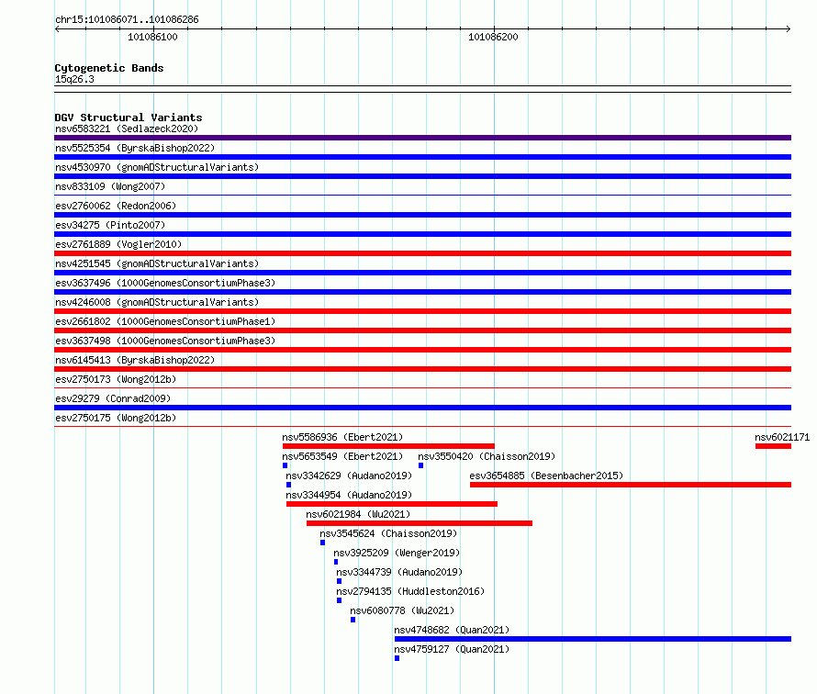817x694 pixels.
Task: Open esv2750175 (Wong2012b) variant
Action: coord(116,418)
